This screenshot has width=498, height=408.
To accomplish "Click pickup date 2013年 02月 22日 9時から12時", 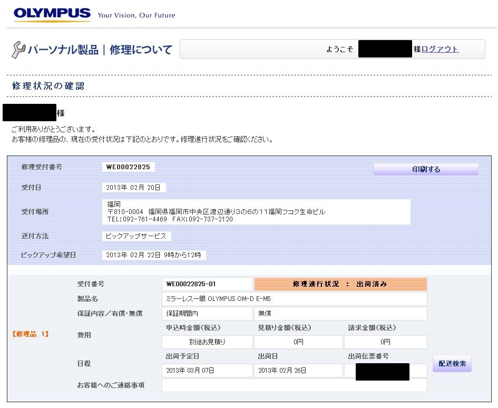I will [x=154, y=255].
